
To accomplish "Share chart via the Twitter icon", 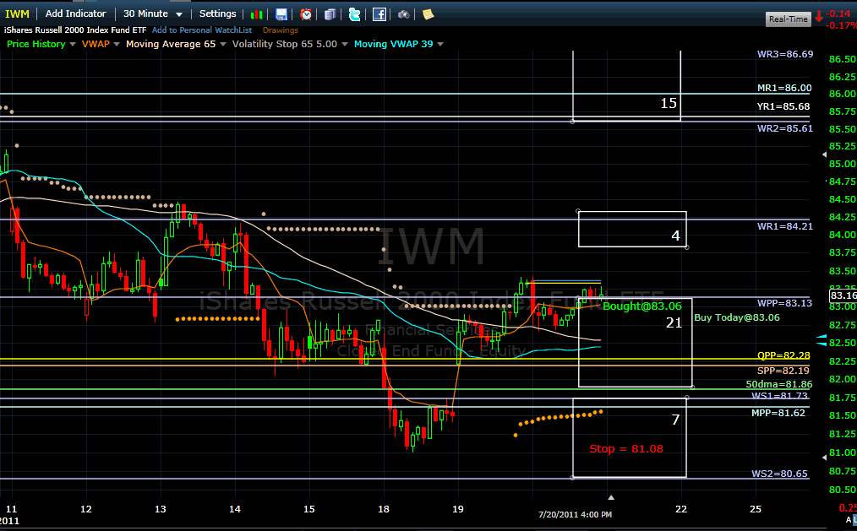I will (354, 14).
